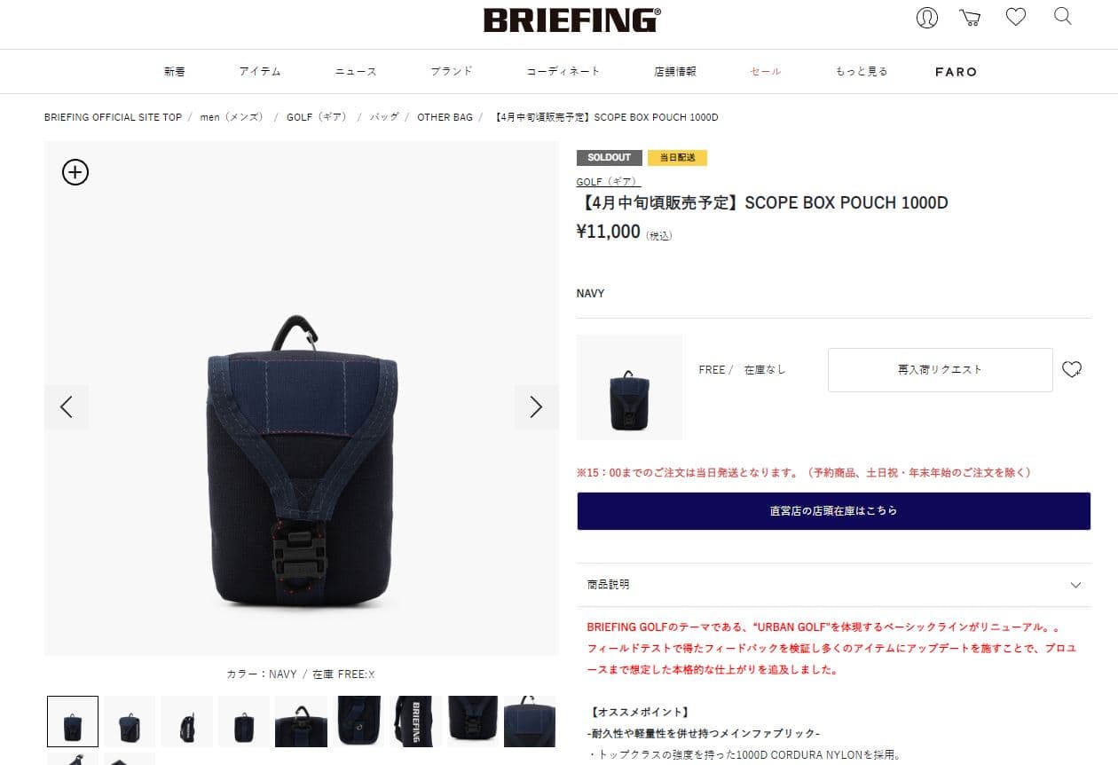Select second product thumbnail in gallery
Image resolution: width=1118 pixels, height=765 pixels.
130,722
